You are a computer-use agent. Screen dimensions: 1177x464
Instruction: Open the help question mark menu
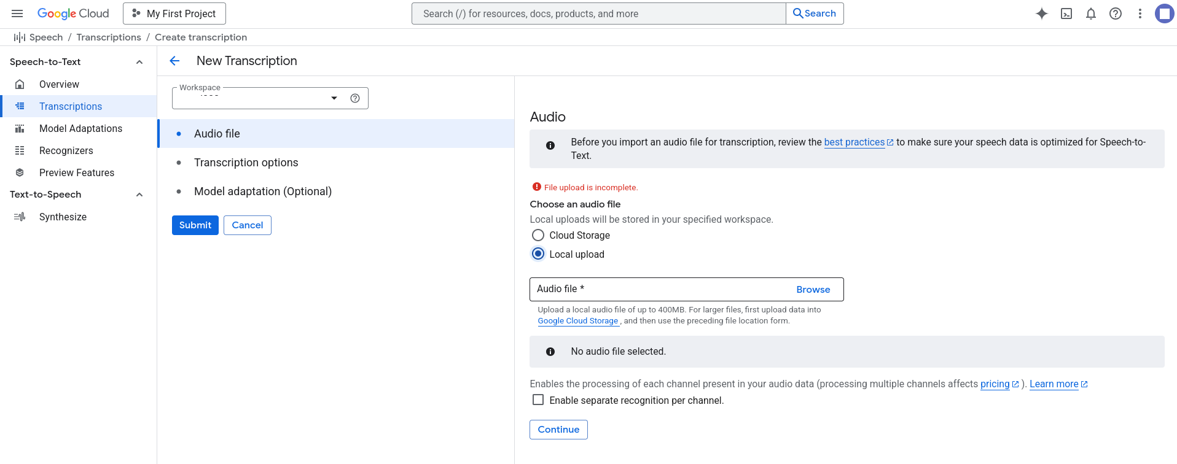click(1116, 14)
